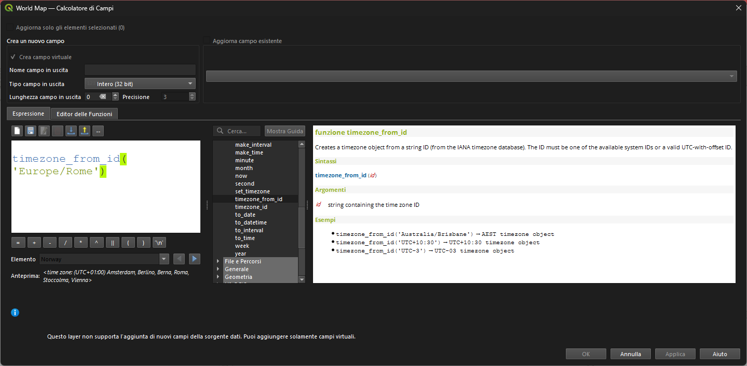This screenshot has height=366, width=747.
Task: Click the clear expression (new file) icon
Action: [x=17, y=131]
